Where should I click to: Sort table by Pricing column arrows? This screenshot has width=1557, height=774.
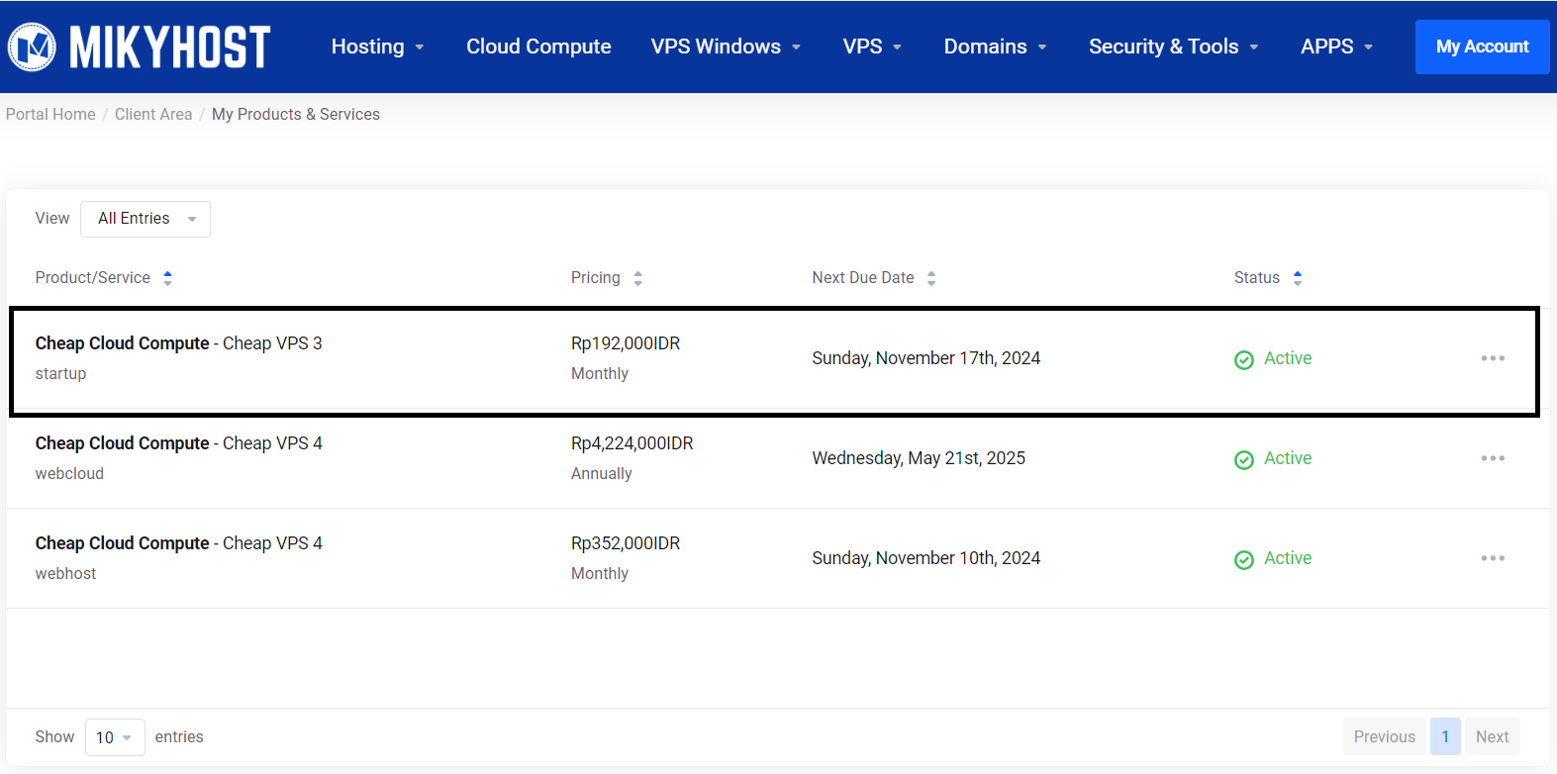(637, 278)
